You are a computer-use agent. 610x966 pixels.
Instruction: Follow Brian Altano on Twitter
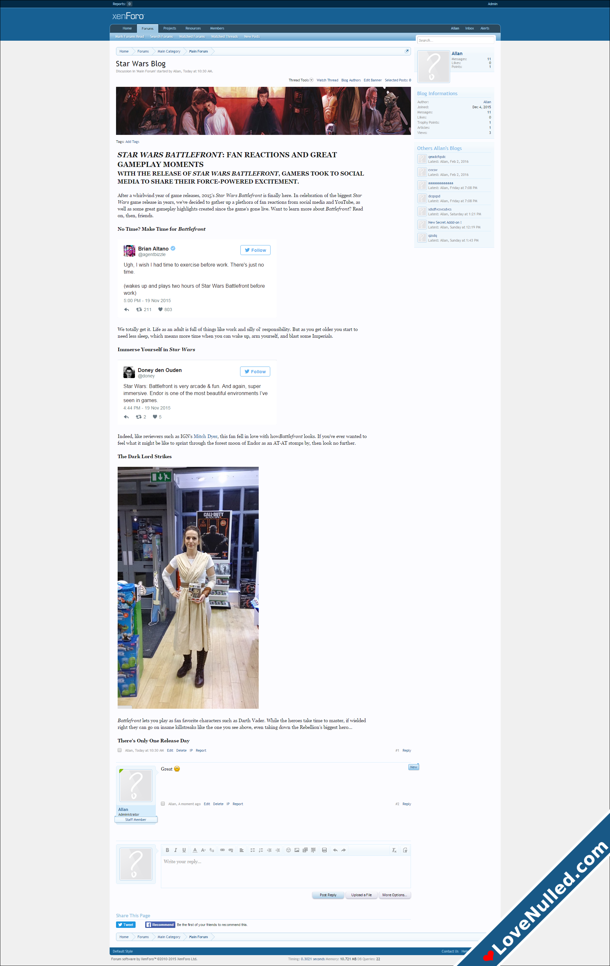255,250
